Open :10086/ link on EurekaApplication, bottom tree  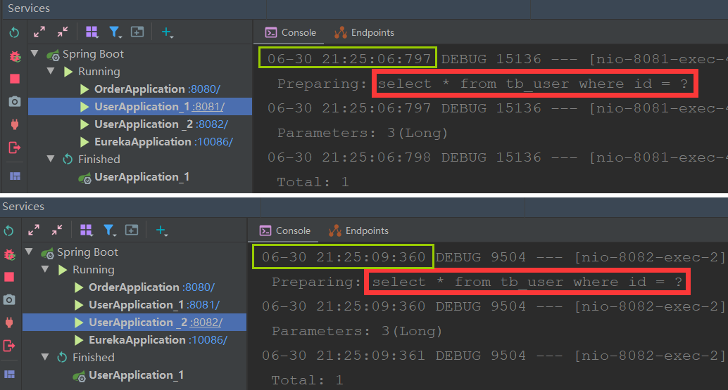click(208, 340)
